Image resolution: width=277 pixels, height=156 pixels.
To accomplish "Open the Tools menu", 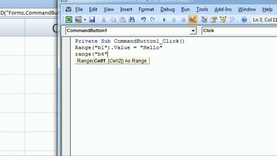I will point(202,10).
